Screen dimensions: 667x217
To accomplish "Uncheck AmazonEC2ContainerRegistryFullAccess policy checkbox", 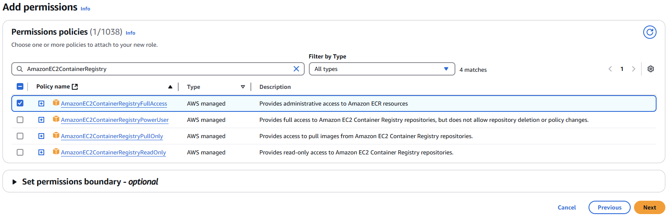I will (x=20, y=103).
